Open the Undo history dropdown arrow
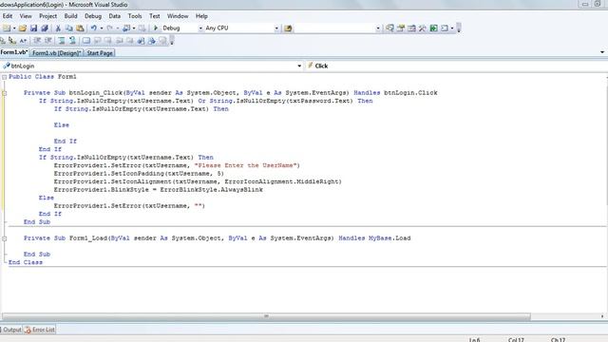608x342 pixels. click(102, 28)
